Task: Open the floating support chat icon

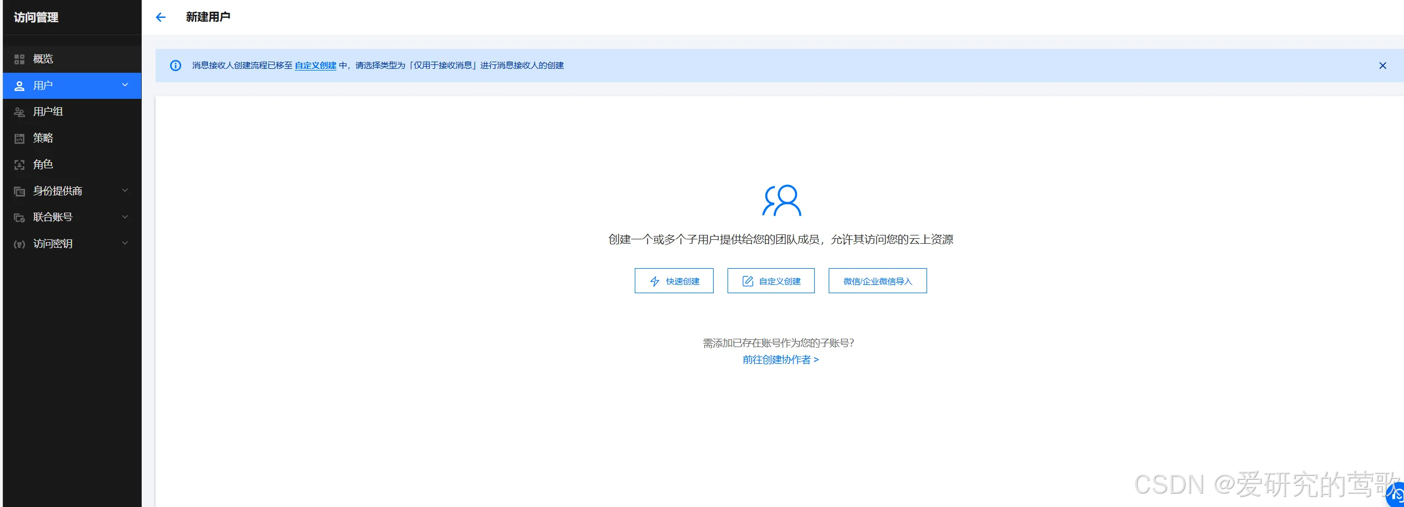Action: 1395,494
